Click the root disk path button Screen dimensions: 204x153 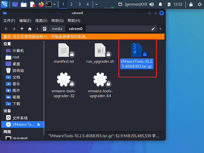pos(45,29)
